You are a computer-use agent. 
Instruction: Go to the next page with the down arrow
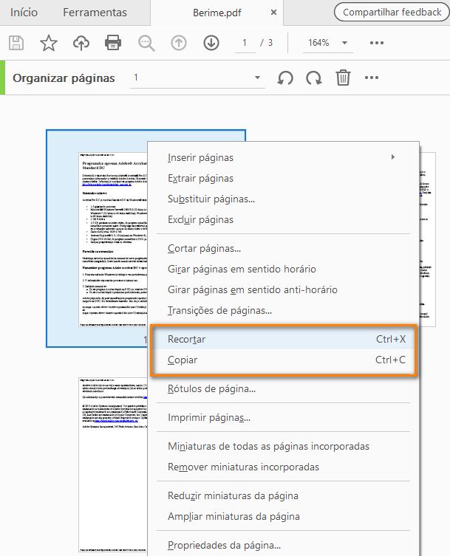point(211,43)
